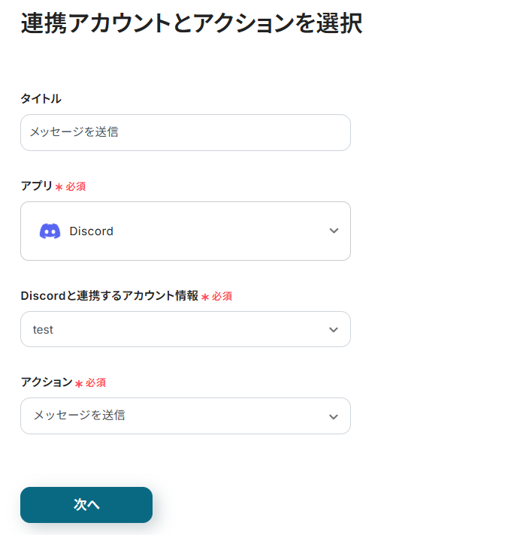Click the アクション field label
The image size is (508, 535).
46,382
